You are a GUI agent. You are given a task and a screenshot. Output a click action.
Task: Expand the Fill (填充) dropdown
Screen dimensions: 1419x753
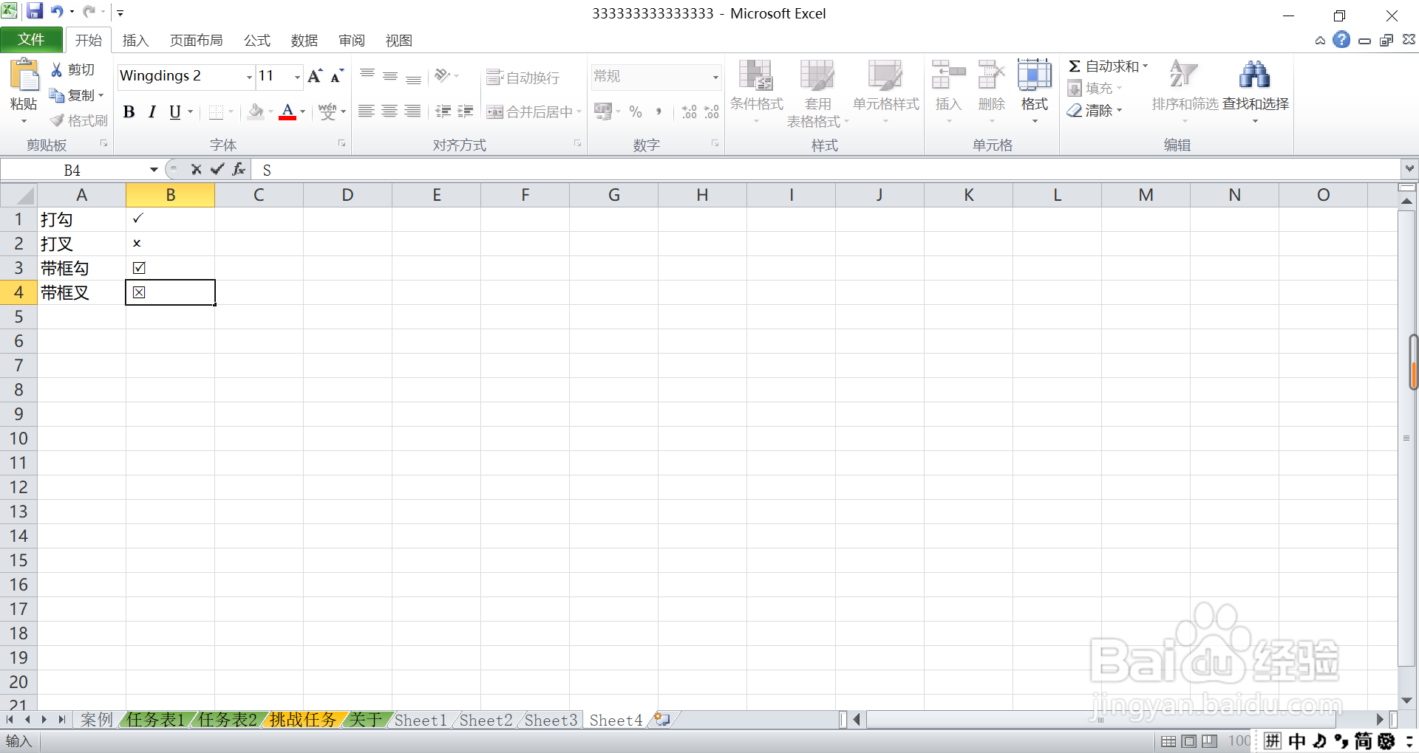[x=1119, y=89]
